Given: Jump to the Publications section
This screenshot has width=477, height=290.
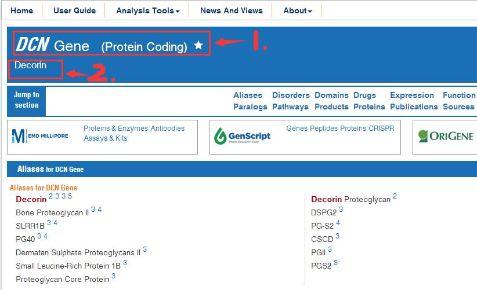Looking at the screenshot, I should (x=414, y=107).
